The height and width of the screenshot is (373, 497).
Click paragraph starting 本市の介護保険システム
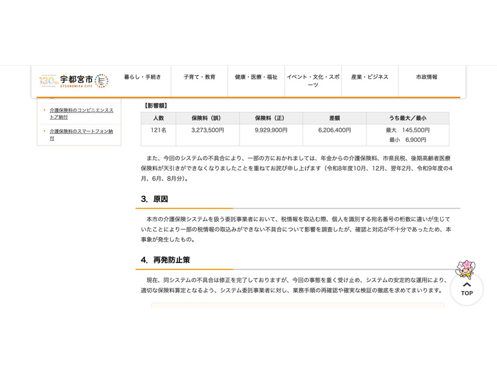pyautogui.click(x=296, y=229)
